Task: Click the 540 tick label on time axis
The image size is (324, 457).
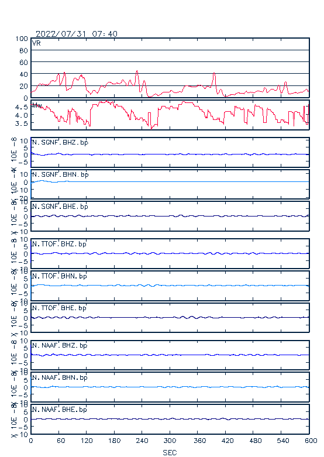Action: (282, 441)
